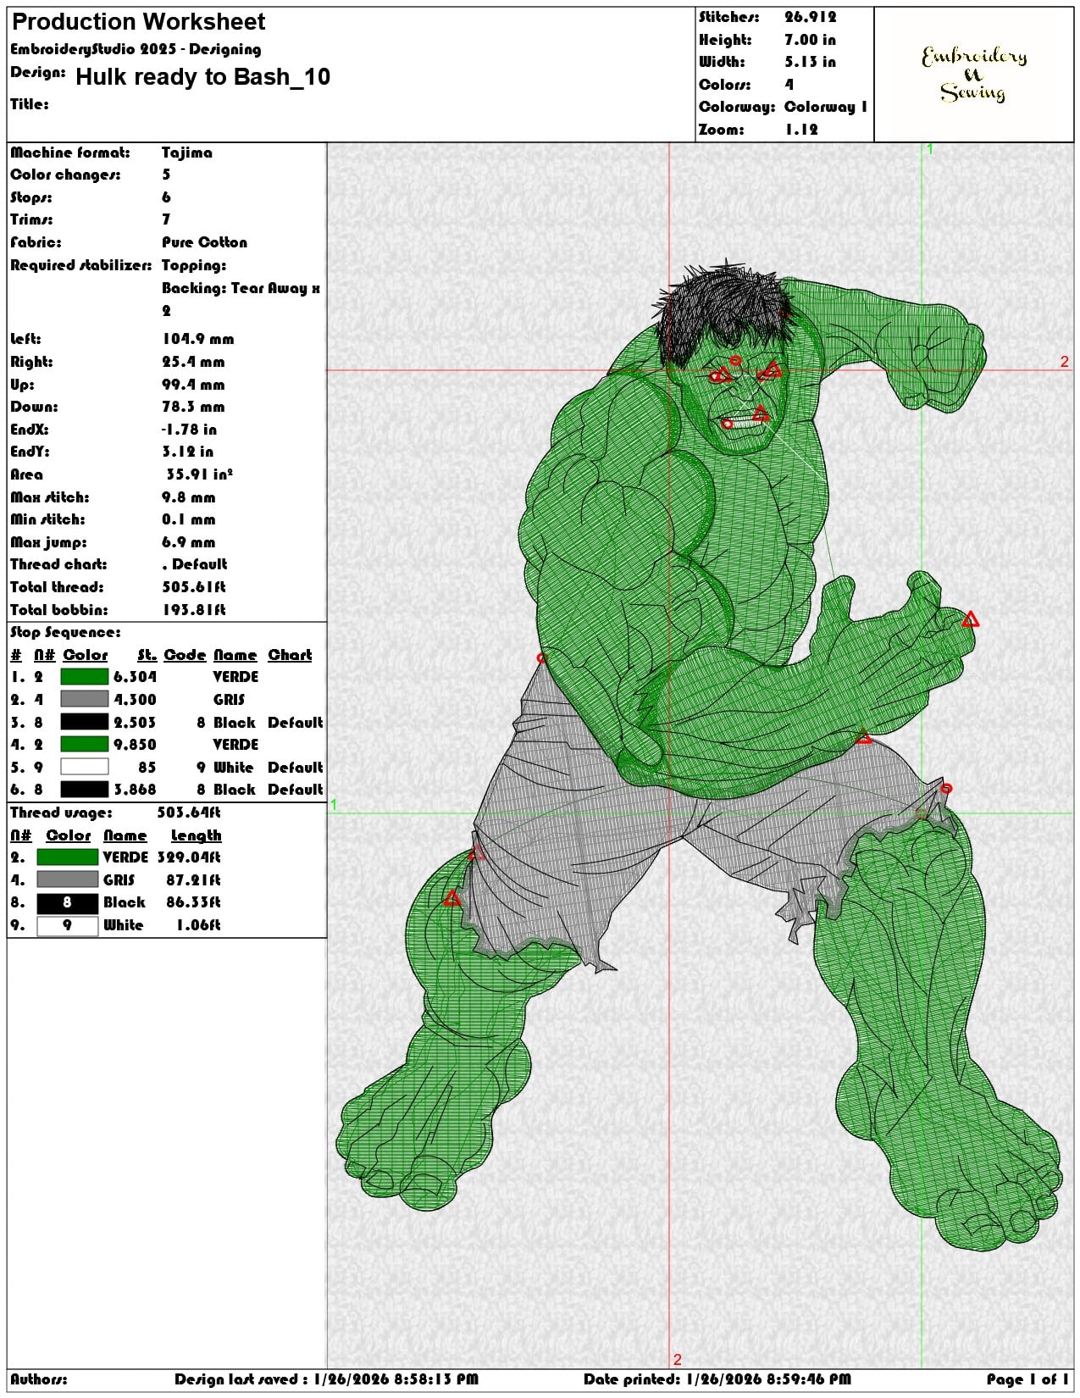
Task: Click the zoom value 1.12
Action: click(801, 130)
